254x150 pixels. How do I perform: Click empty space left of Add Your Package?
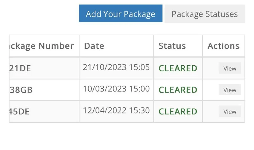[x=38, y=14]
